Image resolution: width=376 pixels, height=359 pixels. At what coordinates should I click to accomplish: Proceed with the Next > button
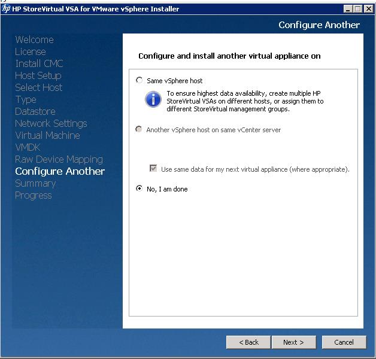tap(294, 342)
